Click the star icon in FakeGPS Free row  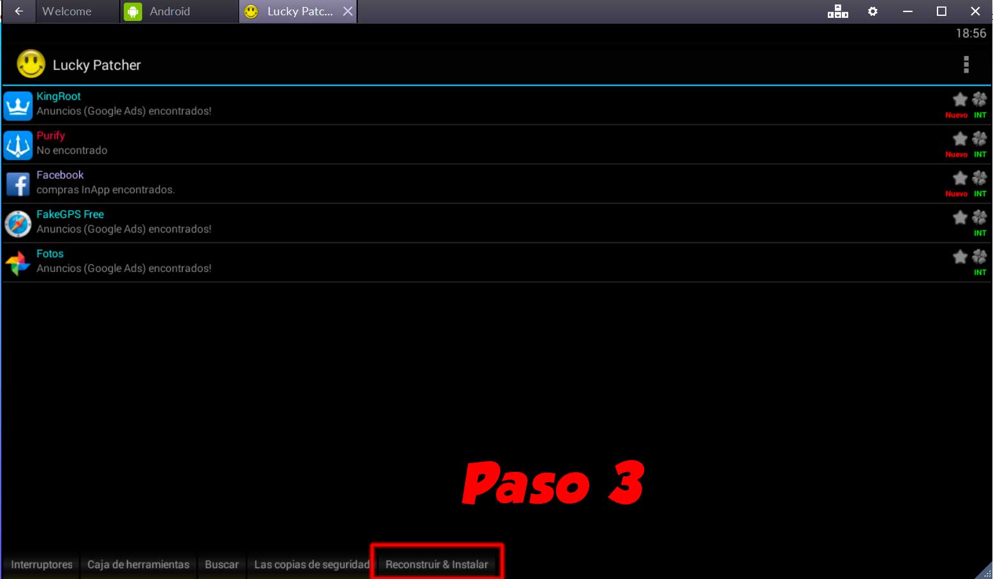(960, 218)
